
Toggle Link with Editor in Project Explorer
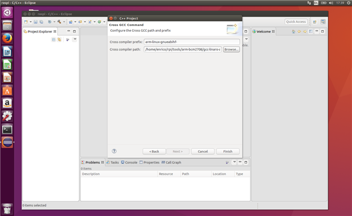pos(59,40)
